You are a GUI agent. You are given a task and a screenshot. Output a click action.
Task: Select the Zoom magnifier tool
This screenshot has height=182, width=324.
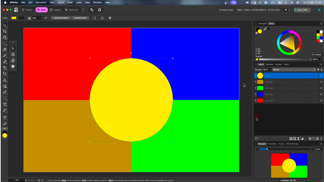[5, 123]
